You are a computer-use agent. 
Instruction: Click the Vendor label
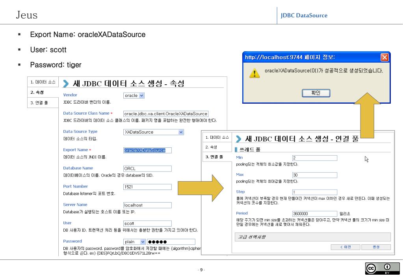tap(70, 95)
